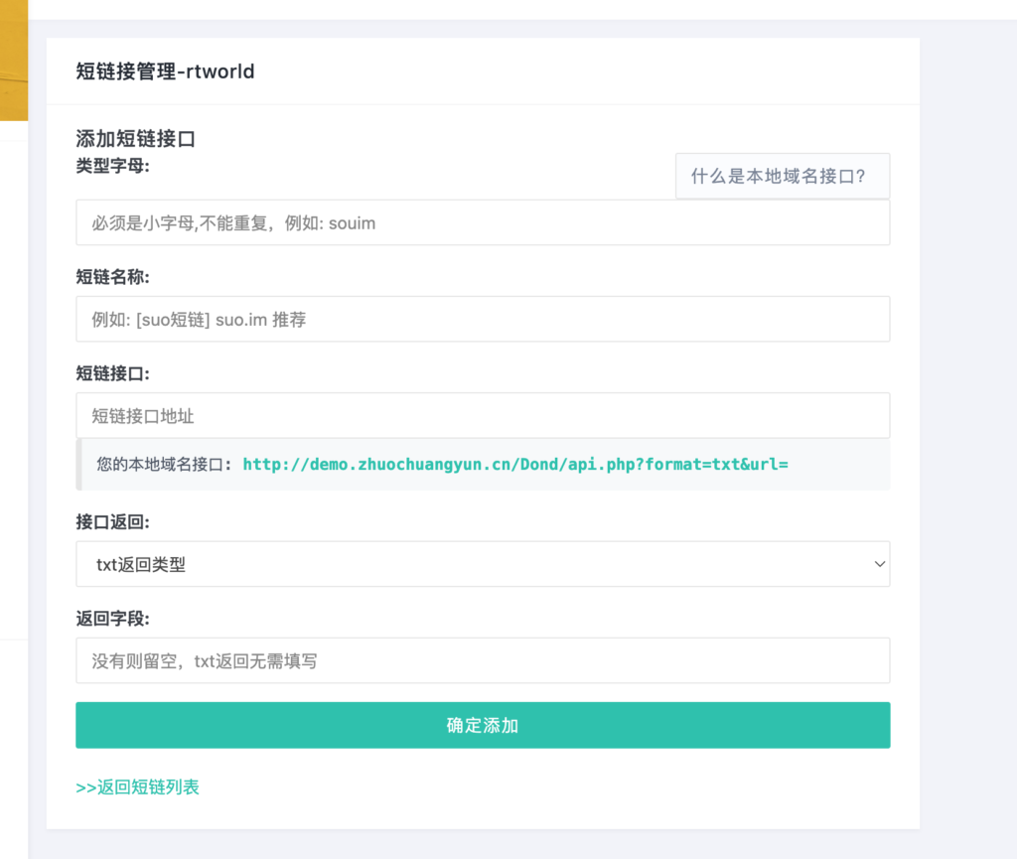
Task: Follow the >>返回短链列表 link
Action: coord(137,787)
